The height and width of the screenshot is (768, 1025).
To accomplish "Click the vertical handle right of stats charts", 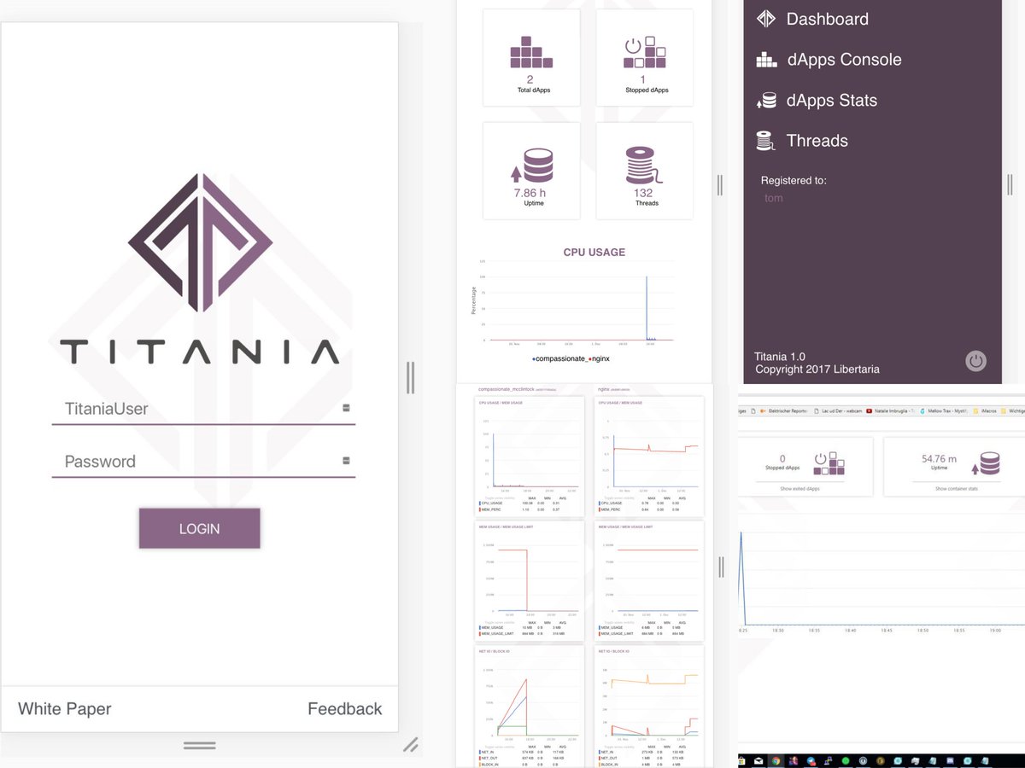I will click(721, 567).
